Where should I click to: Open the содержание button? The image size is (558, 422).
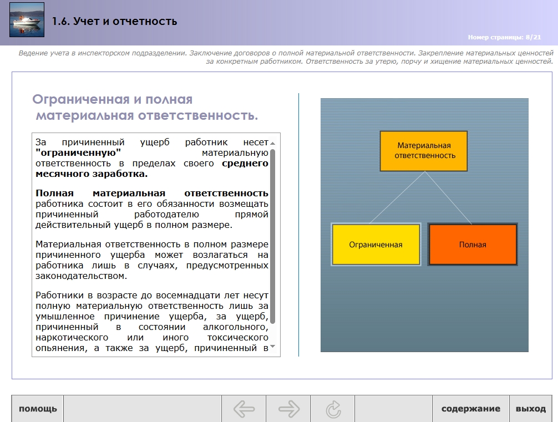click(x=471, y=409)
